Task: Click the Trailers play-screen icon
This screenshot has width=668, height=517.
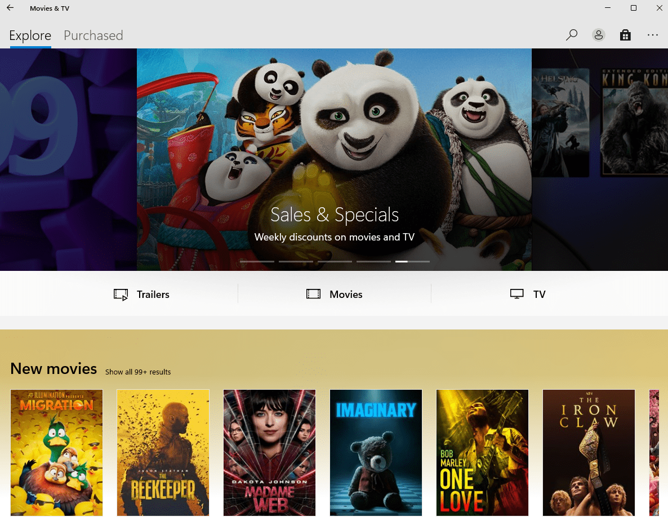Action: coord(121,295)
